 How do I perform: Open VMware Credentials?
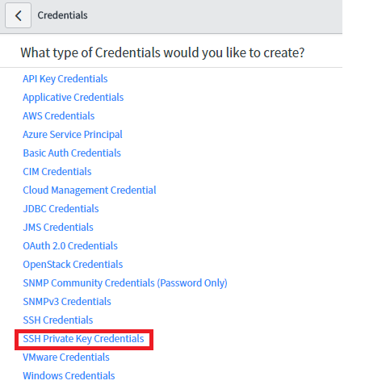coord(66,358)
